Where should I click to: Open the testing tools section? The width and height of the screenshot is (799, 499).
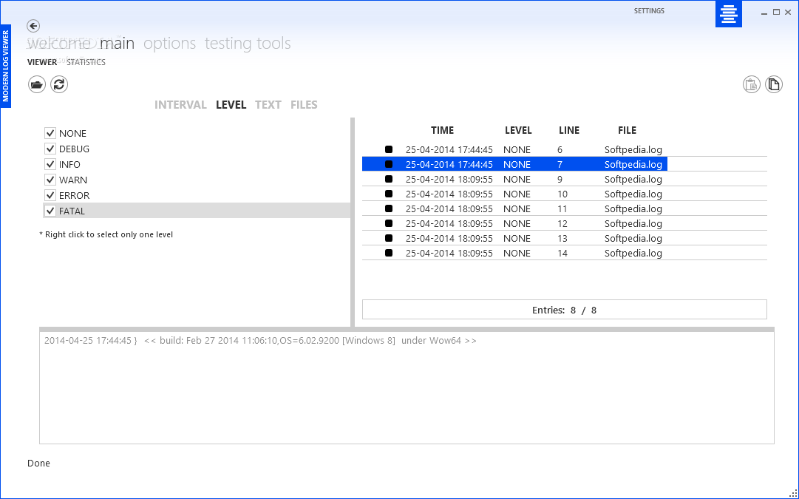[248, 44]
